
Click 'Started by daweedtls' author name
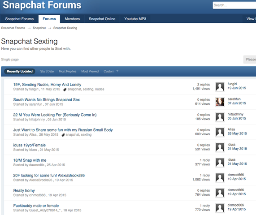pos(37,165)
